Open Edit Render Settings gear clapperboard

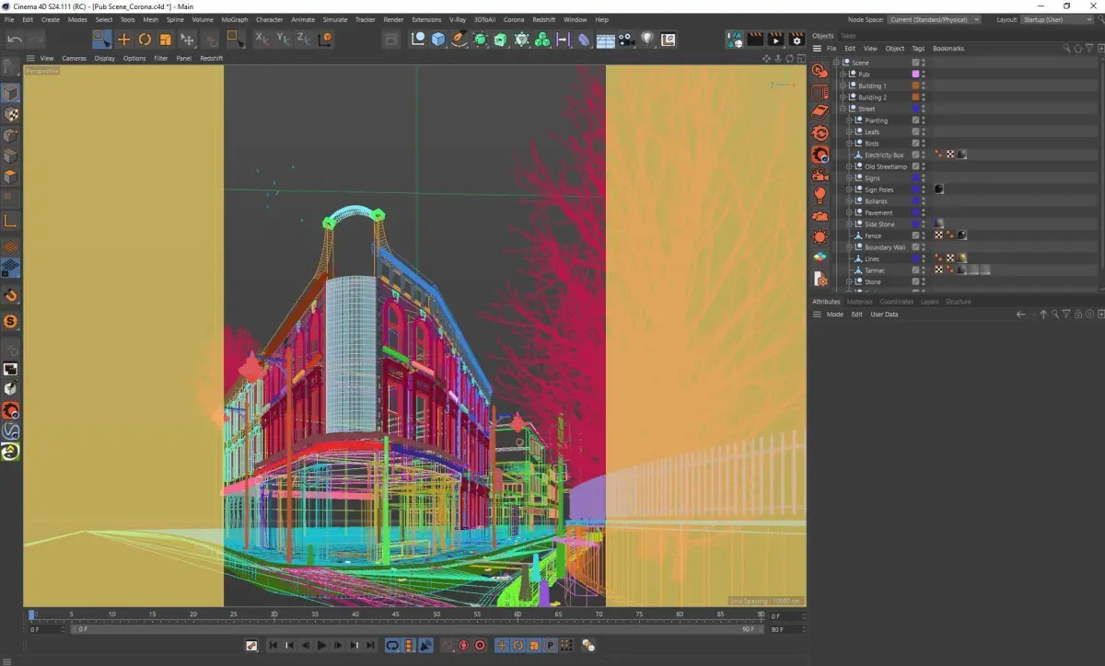click(796, 40)
